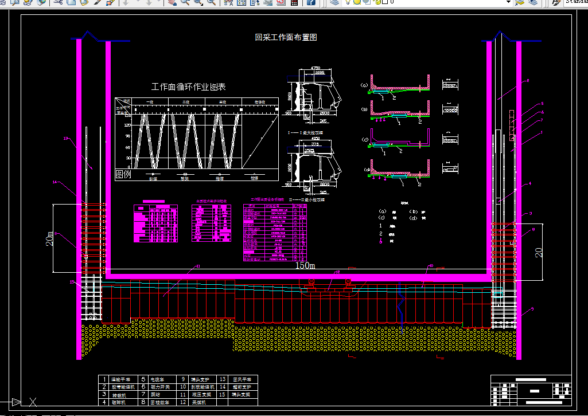Open the Standard text style dropdown
The height and width of the screenshot is (416, 588).
576,2
